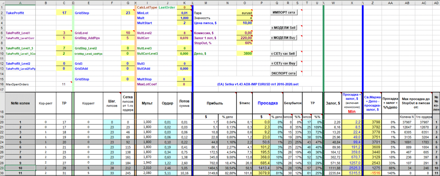Screen dimensions: 440x176
Task: Select the Мульт table header
Action: pos(147,103)
